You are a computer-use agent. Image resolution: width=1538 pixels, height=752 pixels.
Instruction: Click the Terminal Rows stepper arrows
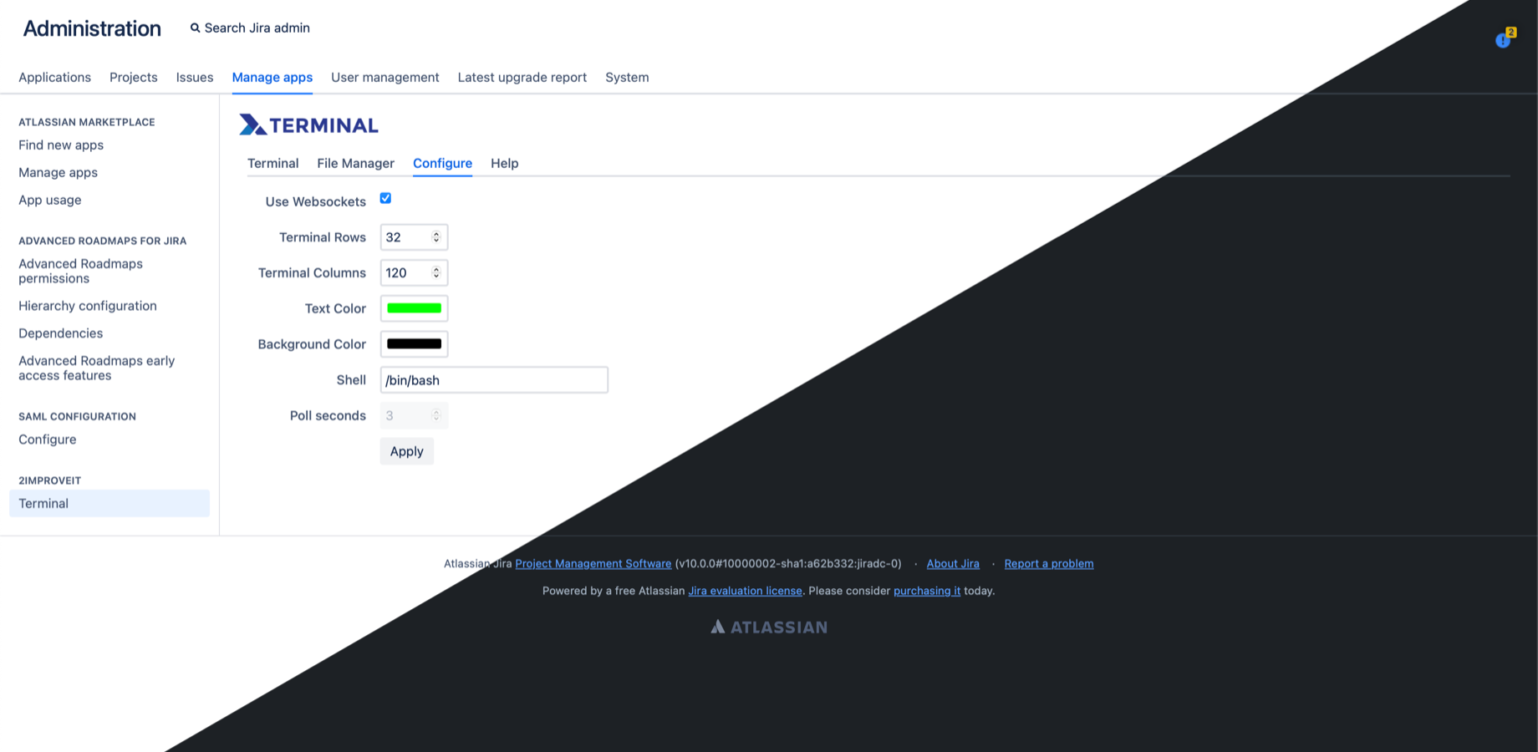[436, 237]
